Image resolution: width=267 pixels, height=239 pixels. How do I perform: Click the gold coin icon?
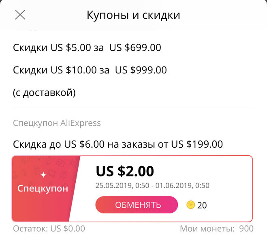pyautogui.click(x=191, y=205)
